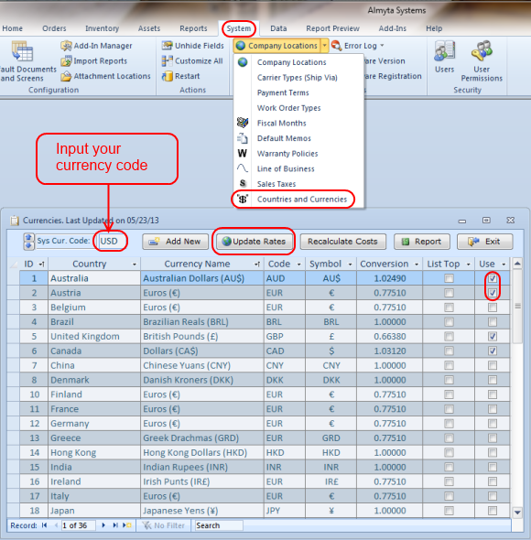Choose Payment Terms from dropdown menu
Screen dimensions: 531x540
click(x=283, y=92)
